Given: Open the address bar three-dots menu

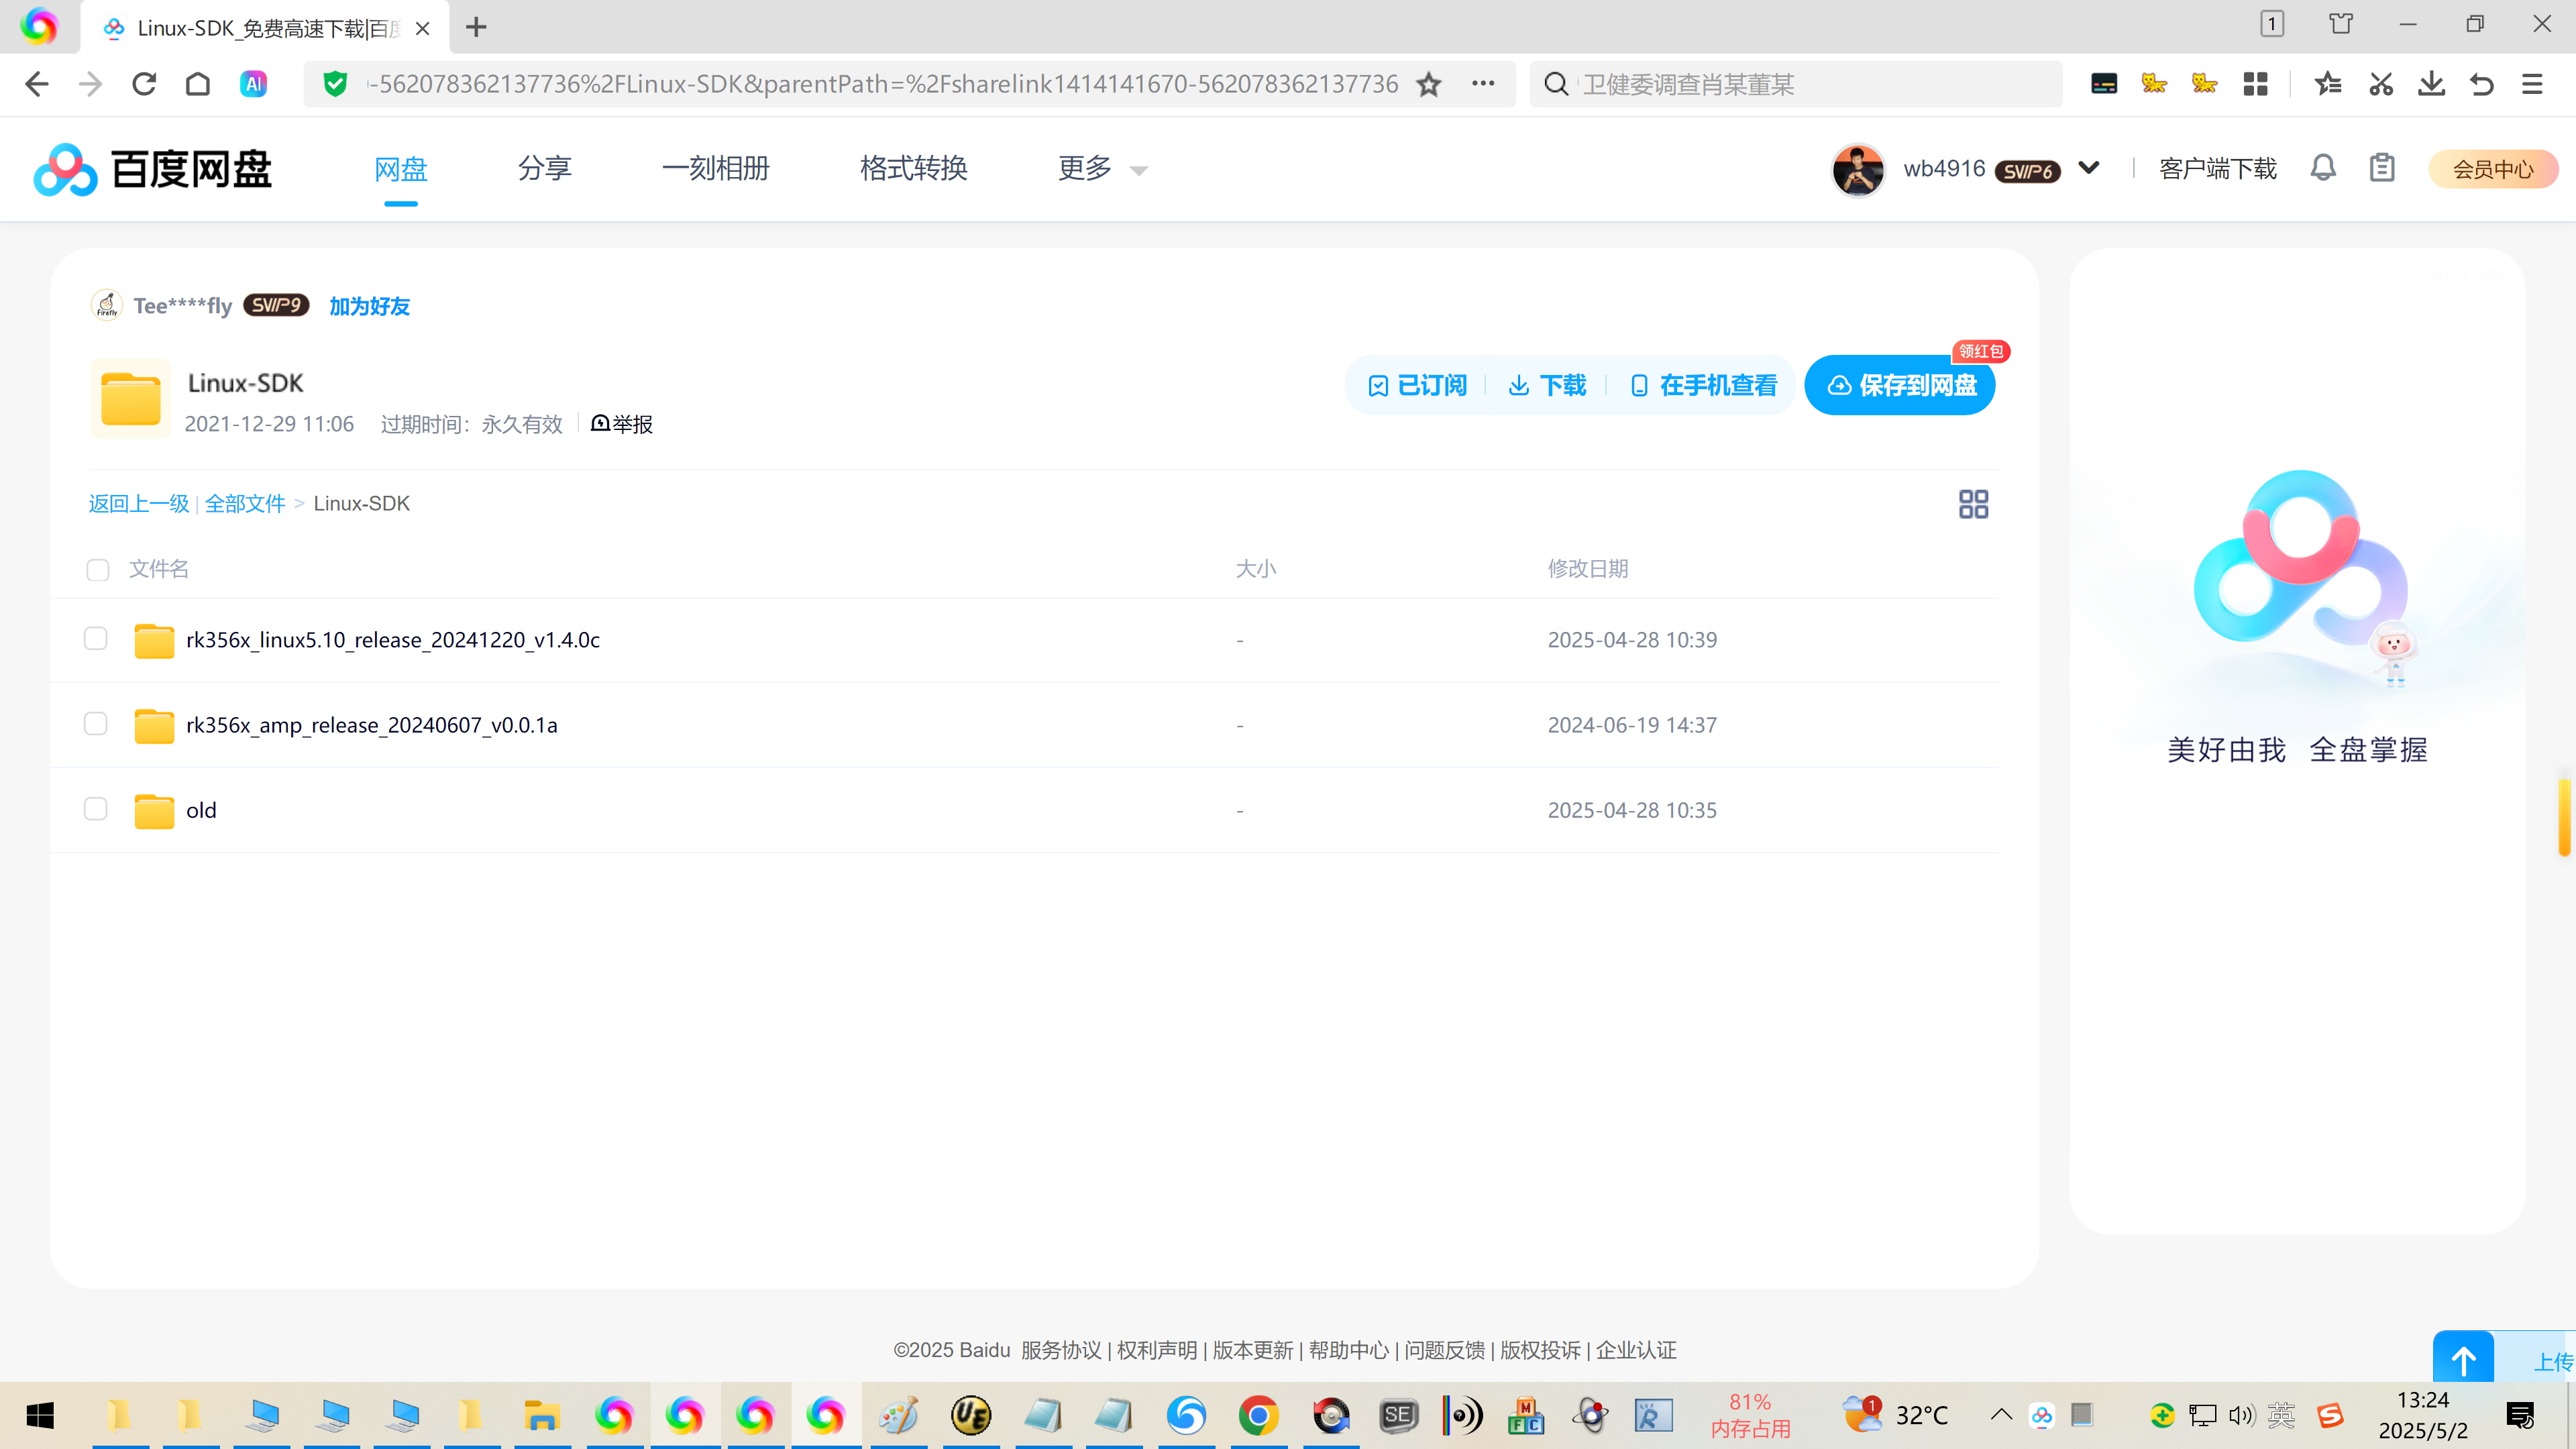Looking at the screenshot, I should (x=1483, y=84).
